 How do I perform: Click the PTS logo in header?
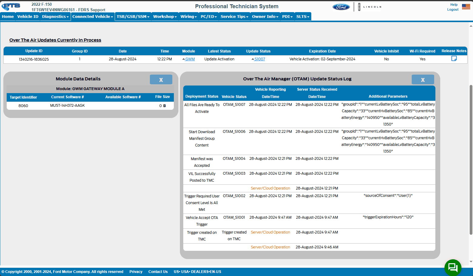pos(11,7)
